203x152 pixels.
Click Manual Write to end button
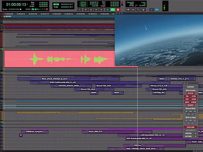(x=195, y=111)
